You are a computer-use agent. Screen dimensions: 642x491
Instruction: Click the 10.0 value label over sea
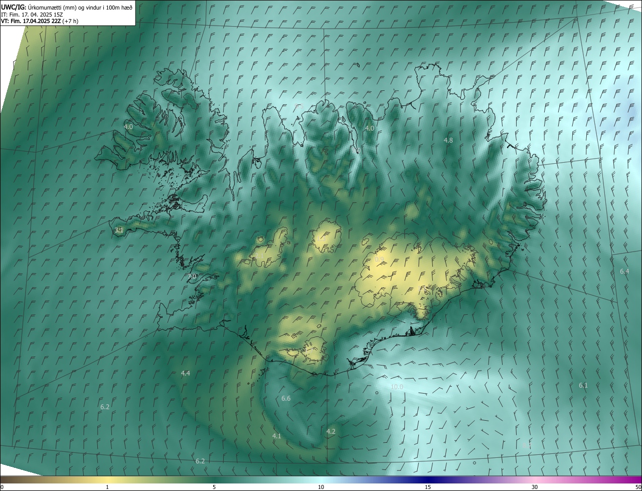397,387
